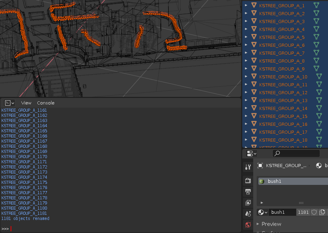Select the bush1 material slot
Viewport: 328px width, 233px height.
pos(293,181)
